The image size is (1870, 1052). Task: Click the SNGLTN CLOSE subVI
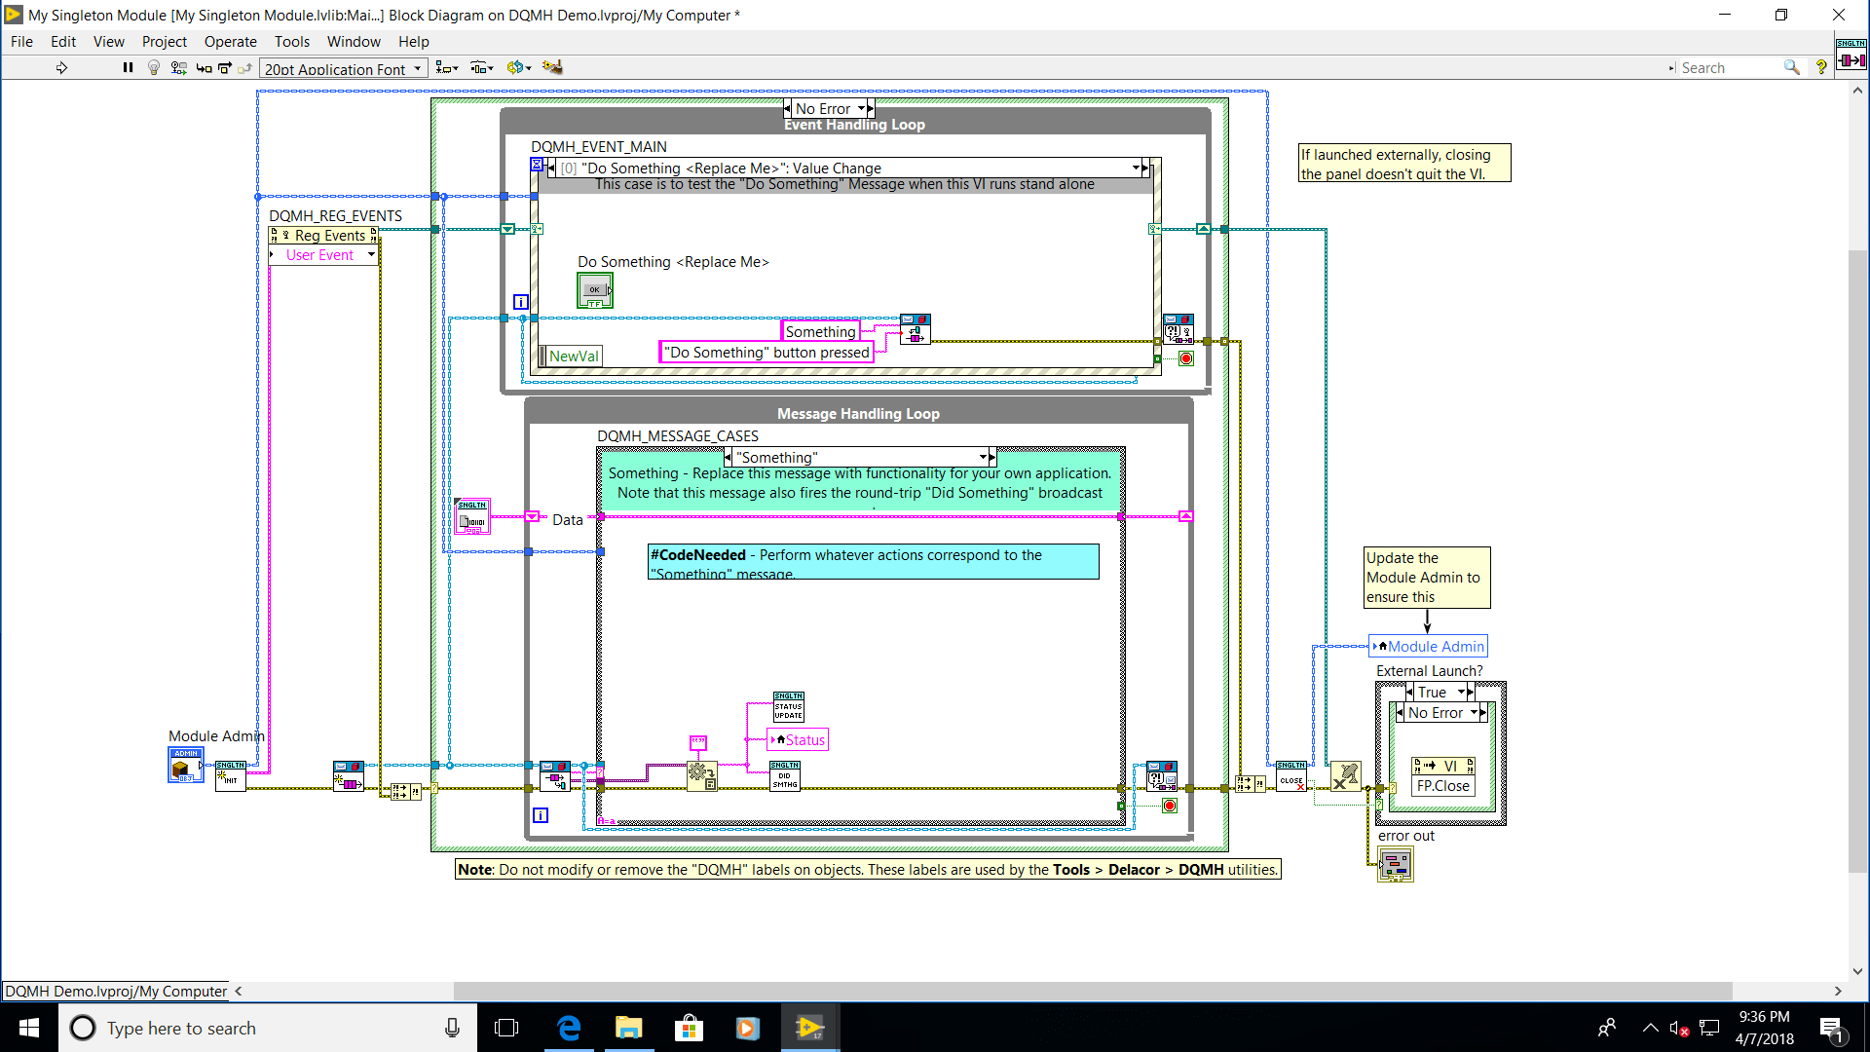pyautogui.click(x=1291, y=776)
